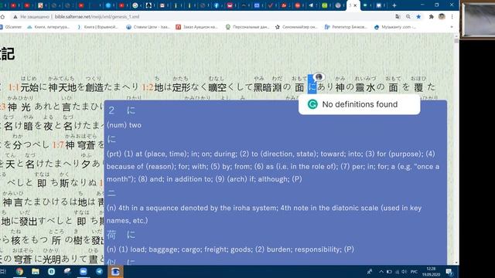Open the 'Книги, литература' bookmark
Screen dimensions: 495x278
[48, 27]
